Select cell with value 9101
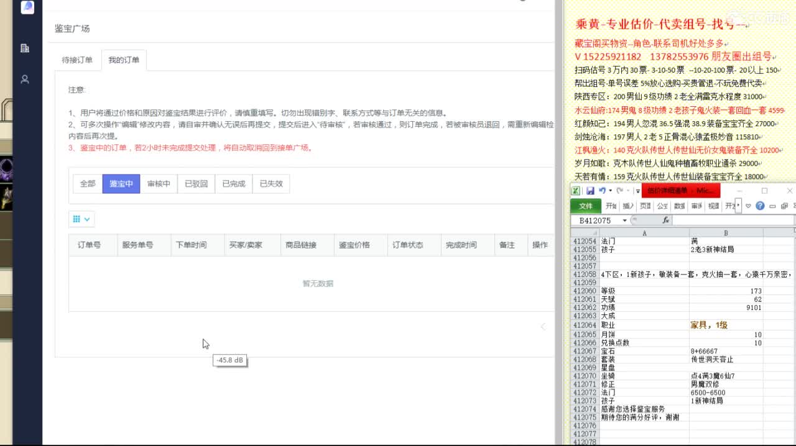This screenshot has height=446, width=796. (x=726, y=307)
